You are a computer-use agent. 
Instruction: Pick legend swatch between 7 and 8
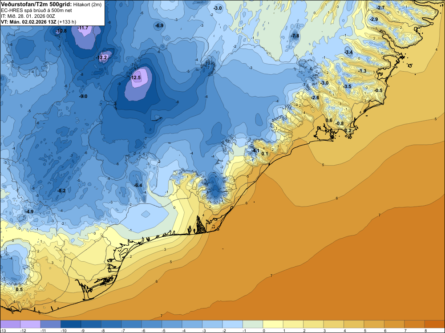[415, 324]
